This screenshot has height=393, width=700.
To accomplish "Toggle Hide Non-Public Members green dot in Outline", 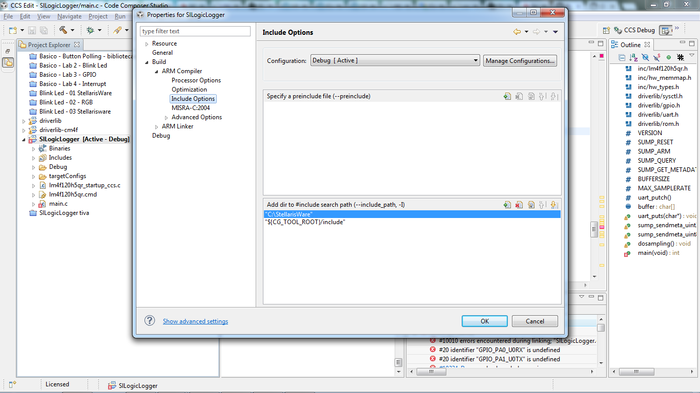I will [x=669, y=57].
